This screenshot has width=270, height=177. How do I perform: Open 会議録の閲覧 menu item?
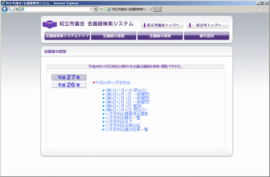point(114,36)
